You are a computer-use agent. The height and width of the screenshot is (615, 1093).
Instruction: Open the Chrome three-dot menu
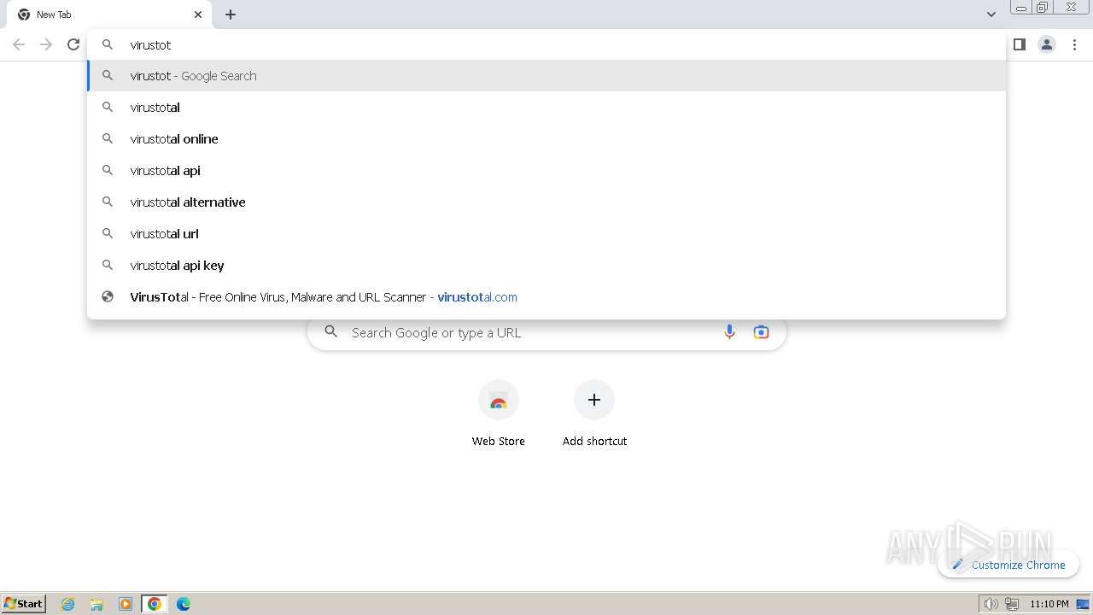coord(1074,44)
